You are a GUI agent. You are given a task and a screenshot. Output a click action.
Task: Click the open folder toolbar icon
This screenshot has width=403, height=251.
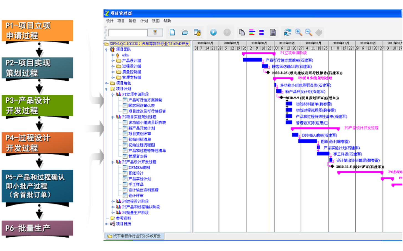coord(185,33)
